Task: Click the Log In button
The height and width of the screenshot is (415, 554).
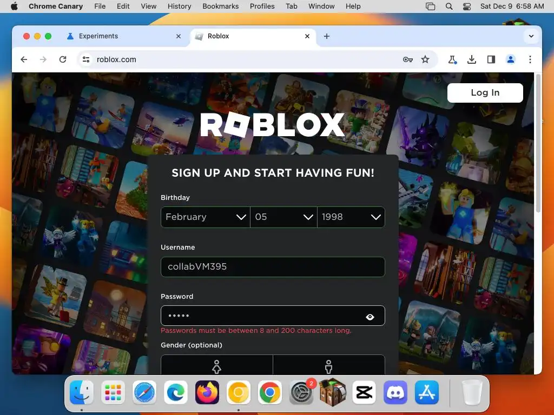Action: point(485,93)
